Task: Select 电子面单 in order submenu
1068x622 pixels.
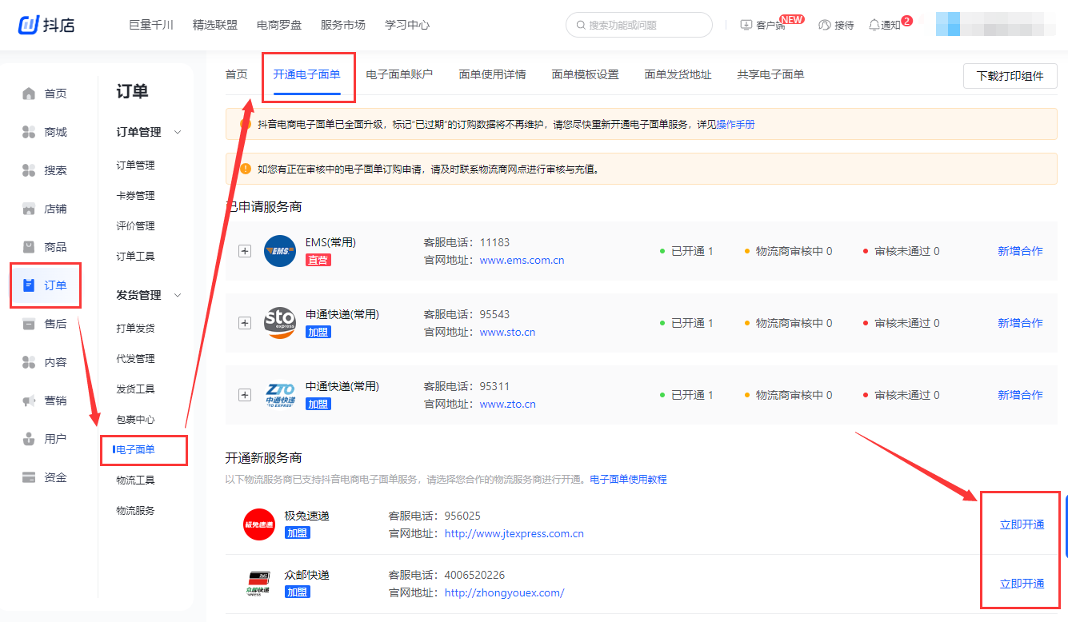Action: coord(136,449)
